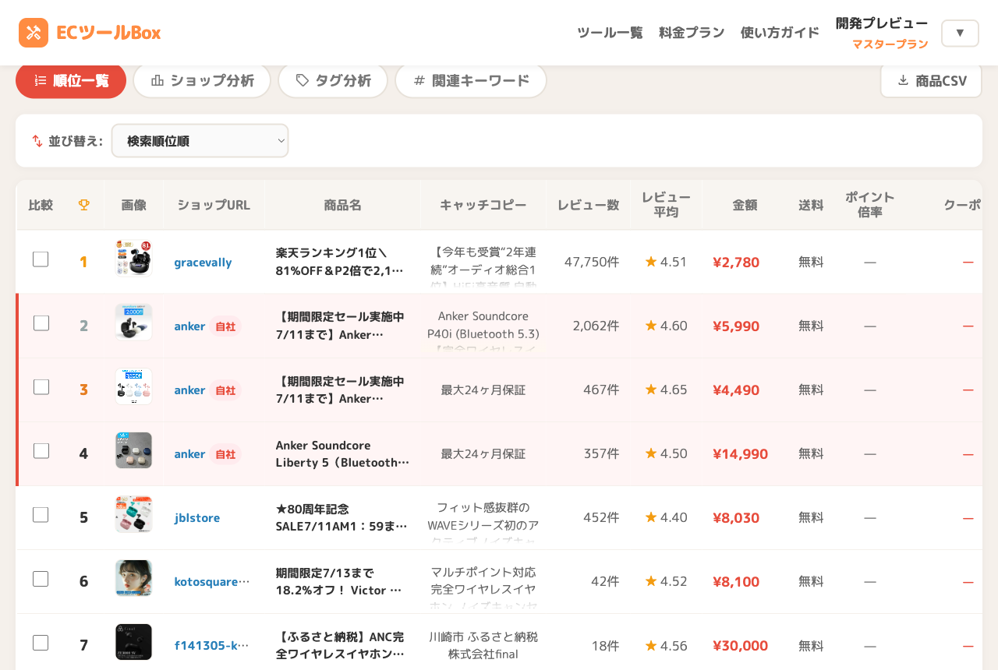998x670 pixels.
Task: Check the compare box for gracevally row
Action: tap(41, 259)
